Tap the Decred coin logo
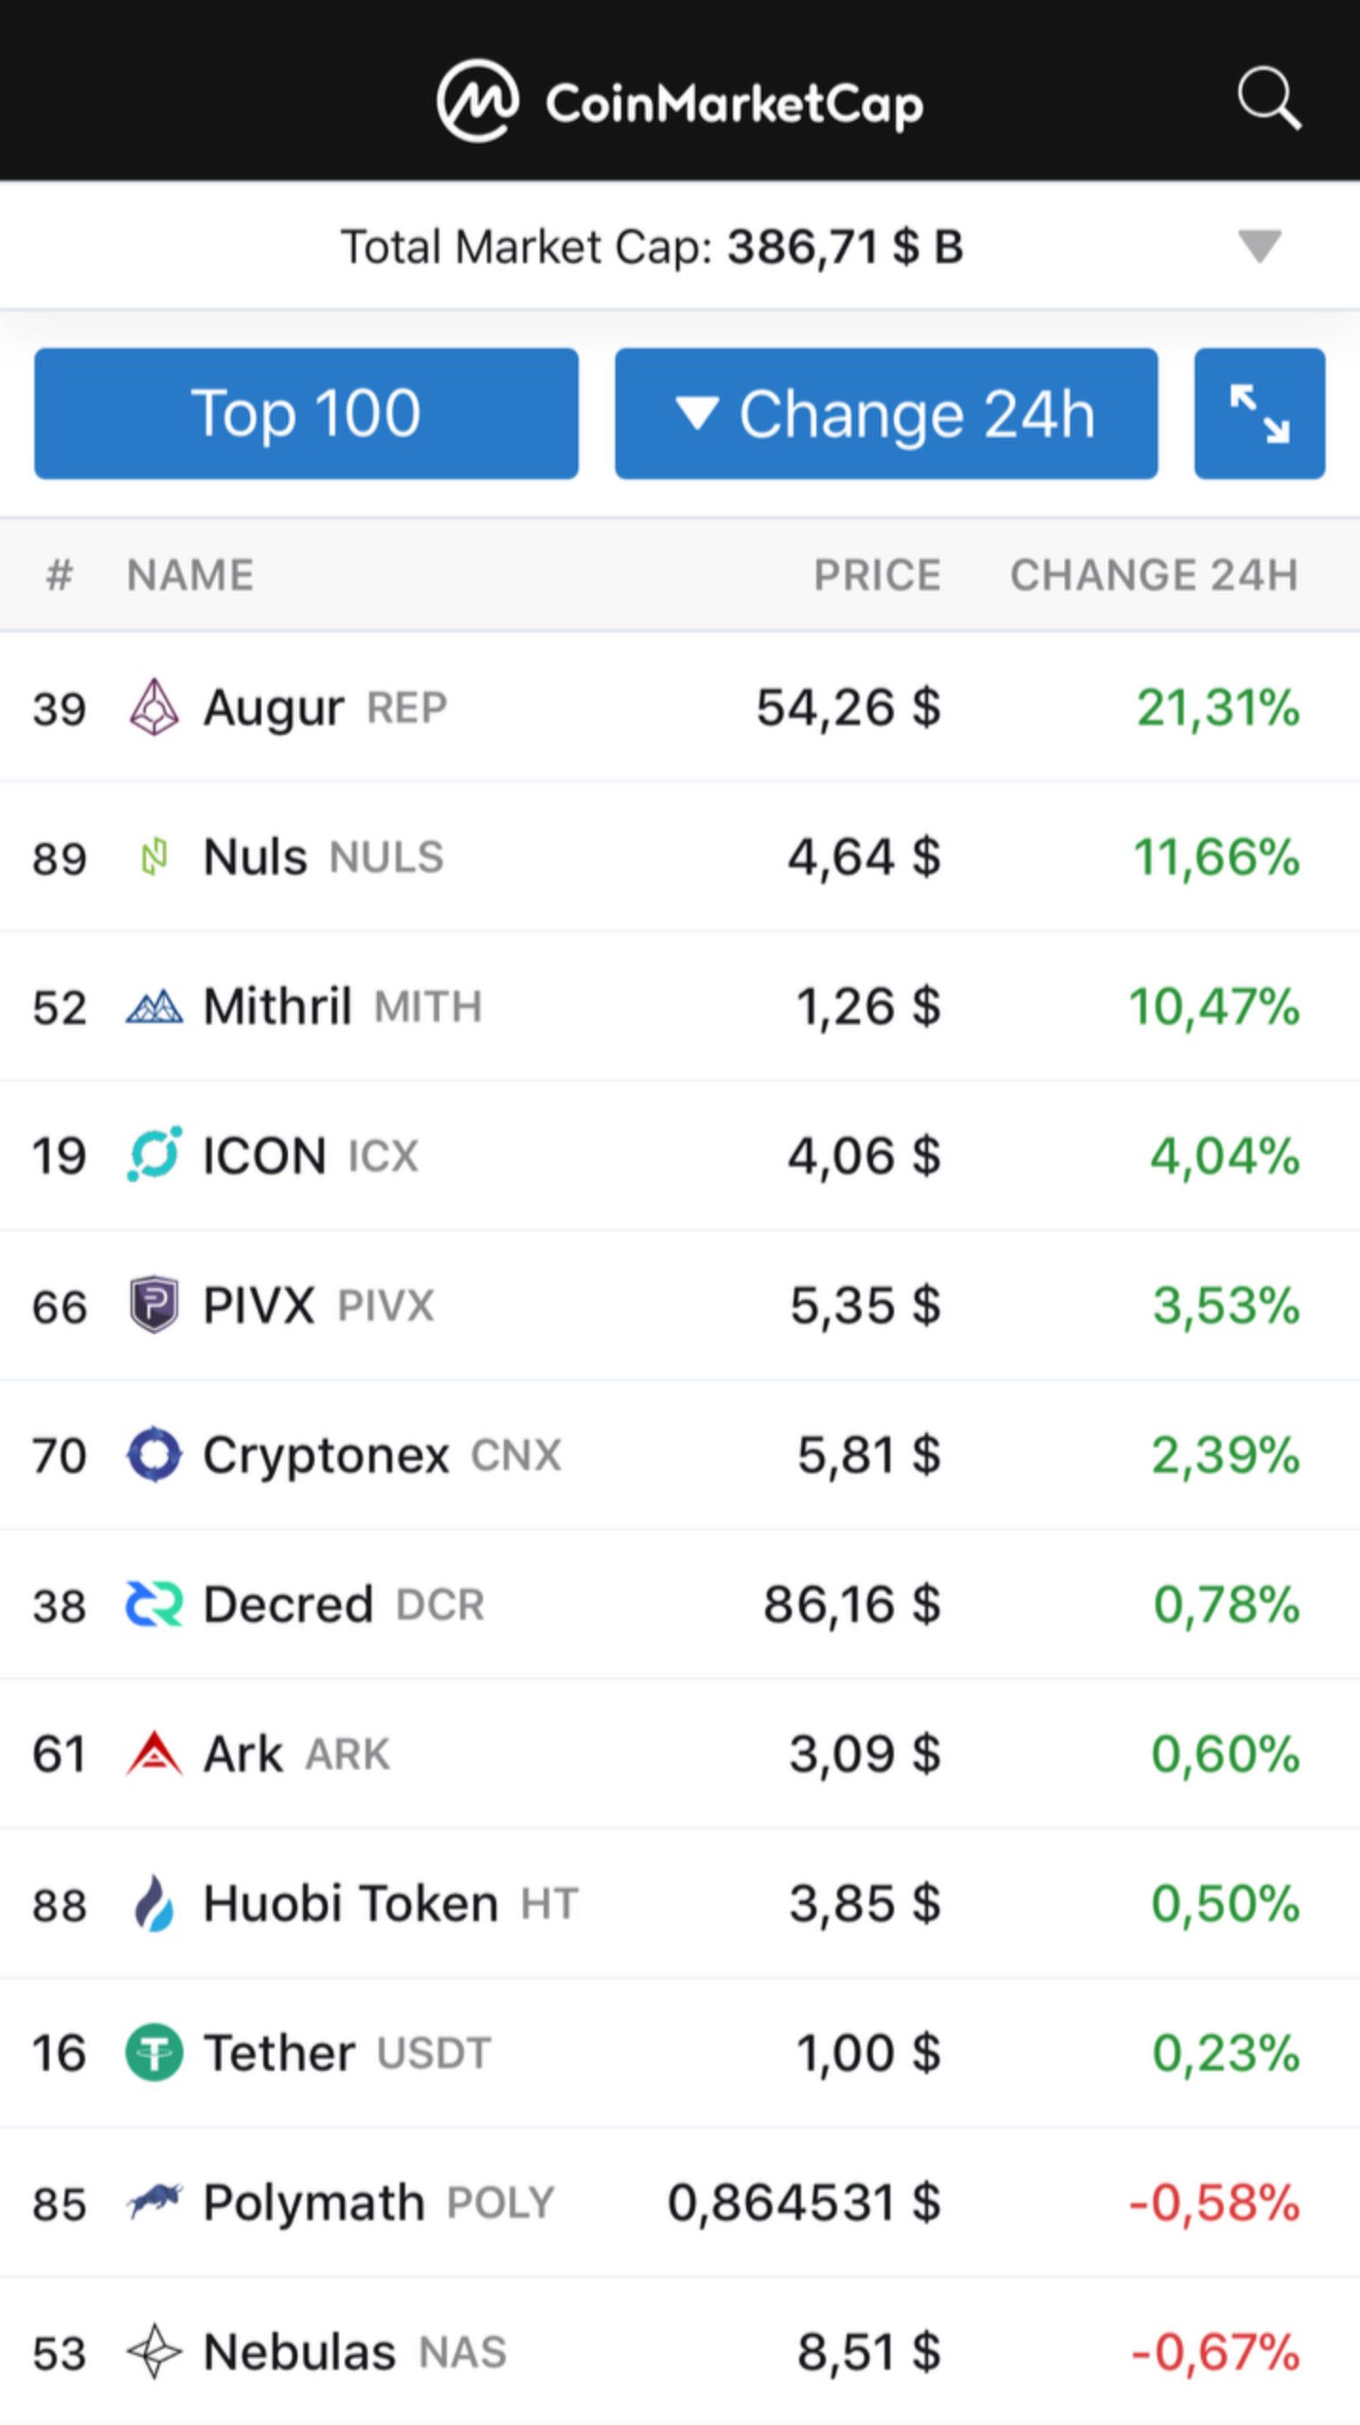 coord(153,1604)
